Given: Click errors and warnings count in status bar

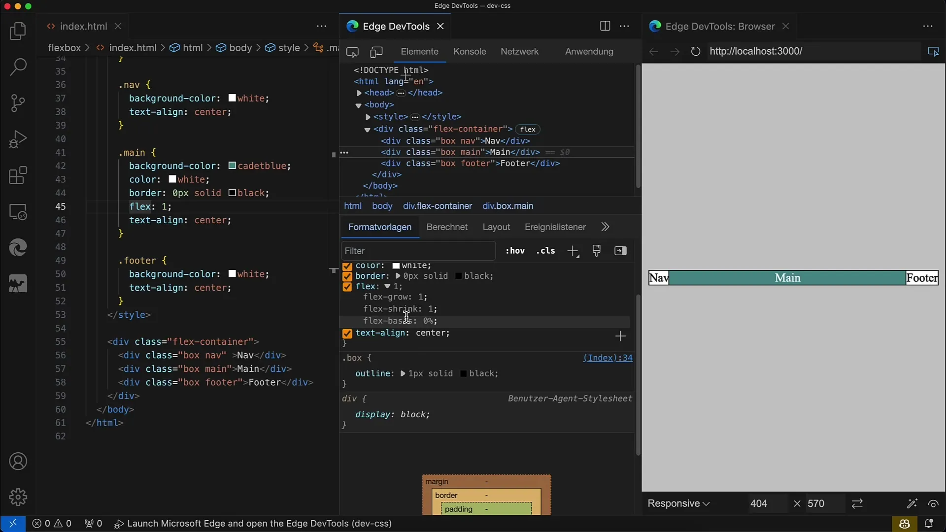Looking at the screenshot, I should (x=52, y=524).
